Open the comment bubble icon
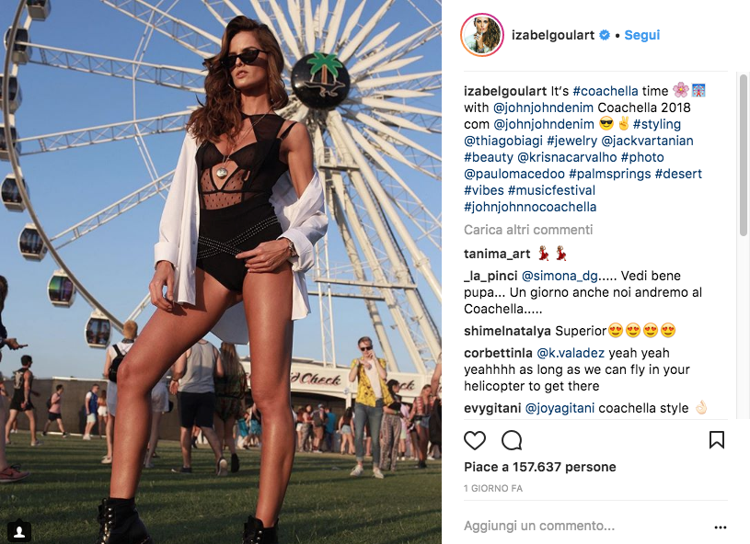 [512, 440]
